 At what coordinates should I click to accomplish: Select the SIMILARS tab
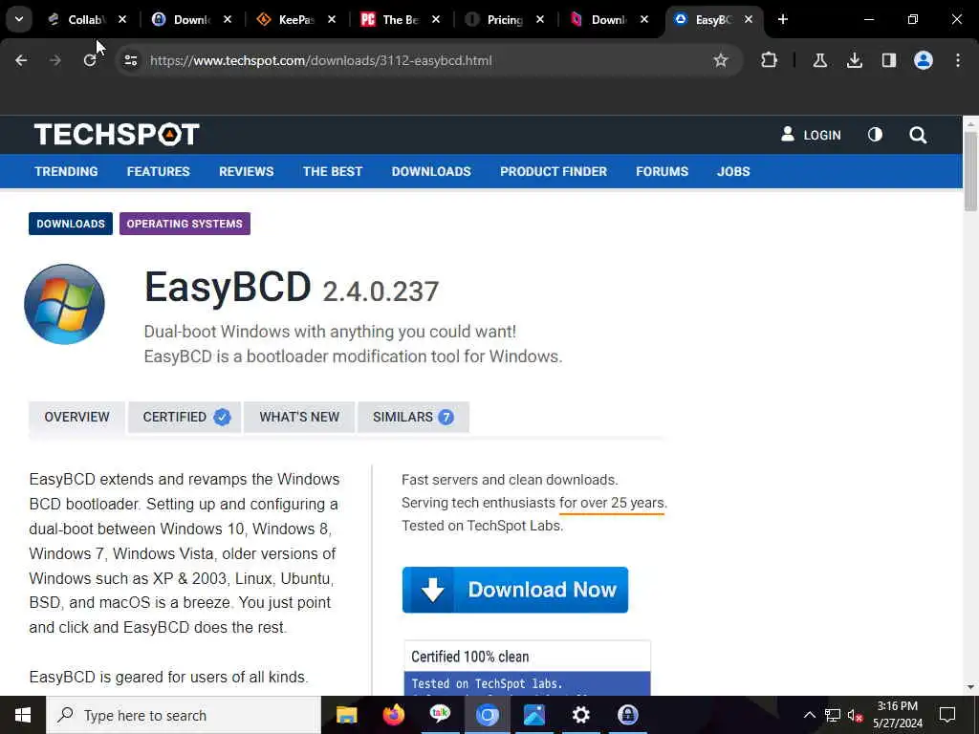pyautogui.click(x=413, y=417)
